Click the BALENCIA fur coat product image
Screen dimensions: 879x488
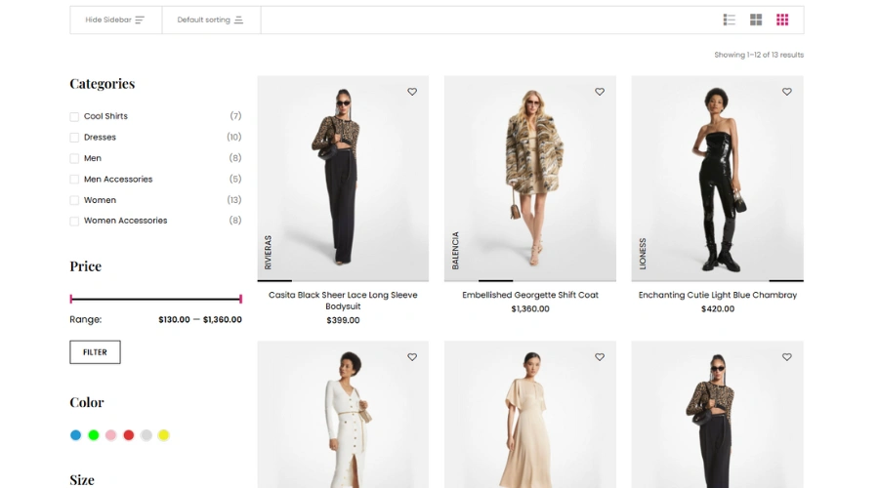[530, 179]
